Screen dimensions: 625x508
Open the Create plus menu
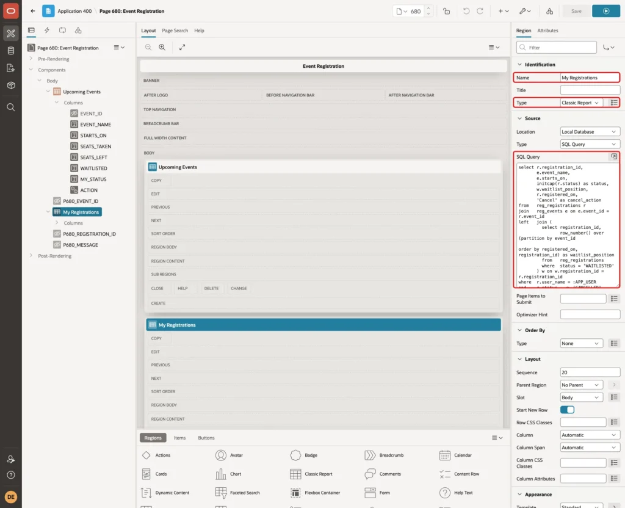point(504,11)
